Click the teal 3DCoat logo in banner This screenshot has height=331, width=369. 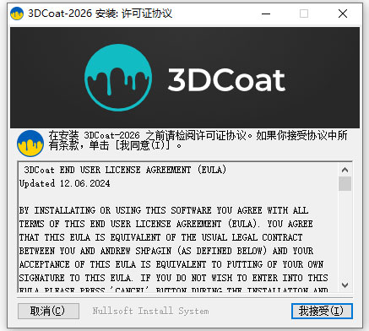[118, 78]
